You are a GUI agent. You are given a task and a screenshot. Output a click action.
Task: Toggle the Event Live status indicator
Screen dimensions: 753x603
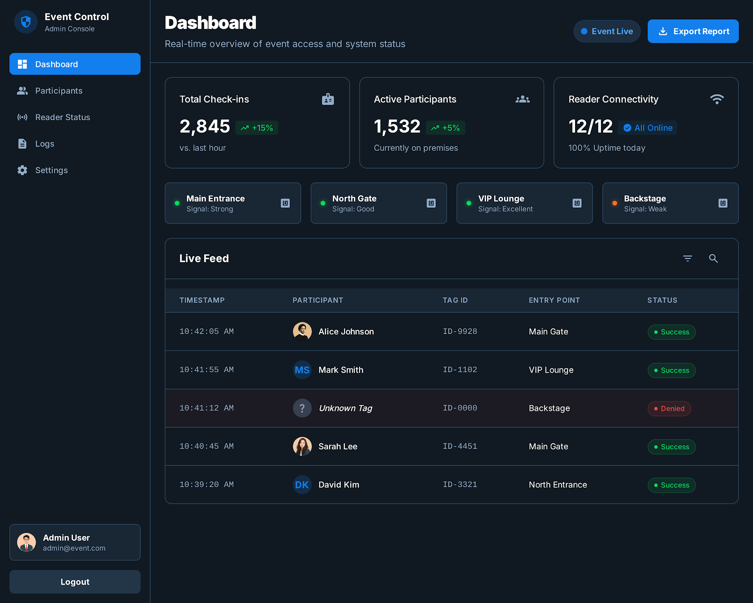click(607, 31)
